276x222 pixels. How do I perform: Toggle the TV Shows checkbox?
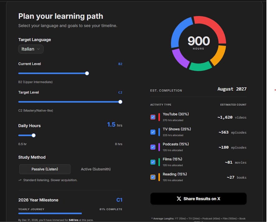153,132
